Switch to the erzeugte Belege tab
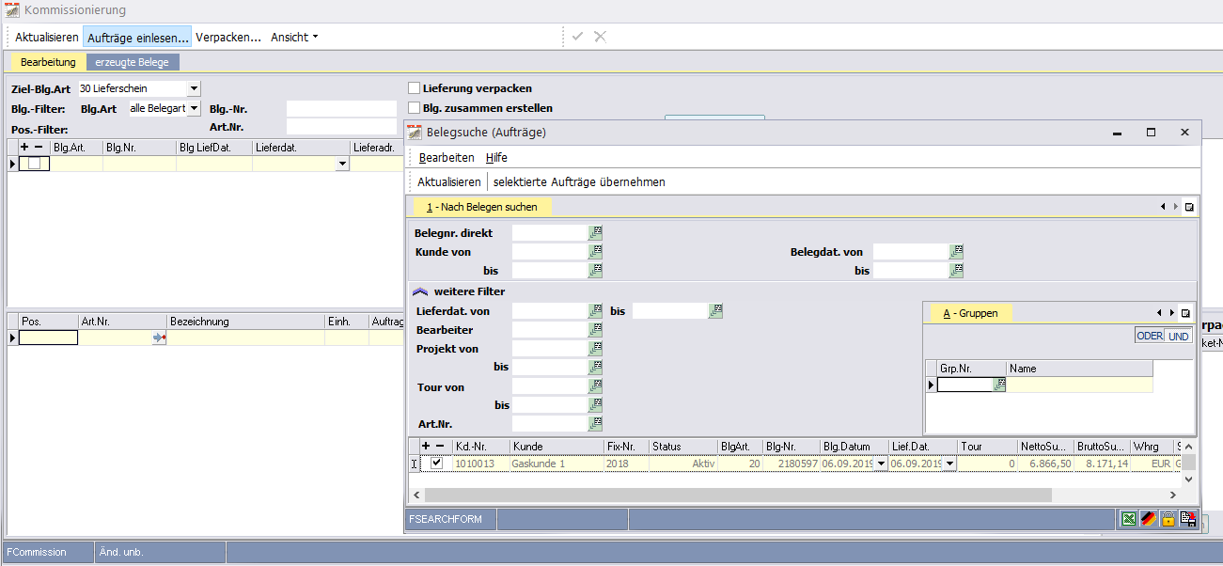 click(x=133, y=62)
